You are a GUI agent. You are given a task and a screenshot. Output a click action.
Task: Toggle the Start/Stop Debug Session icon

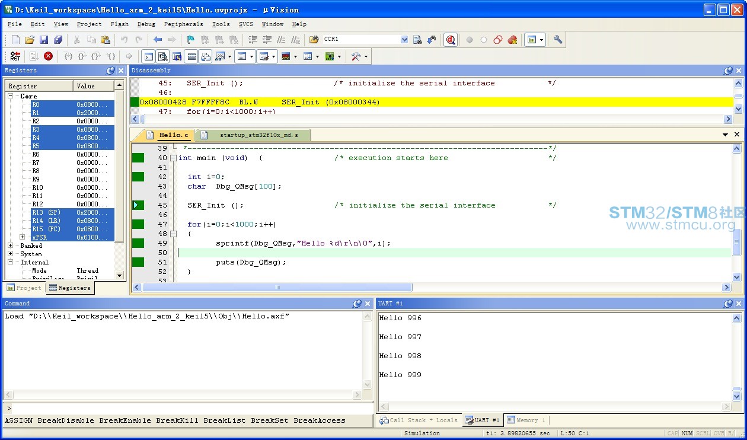pos(451,40)
